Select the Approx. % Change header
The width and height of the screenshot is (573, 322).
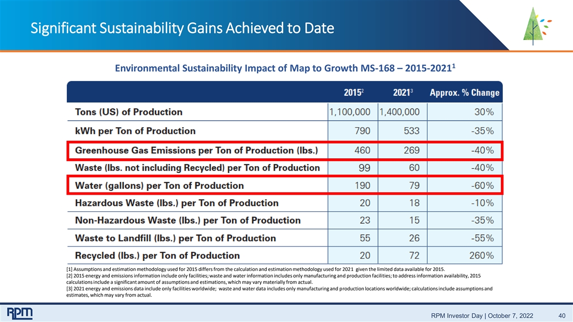point(465,93)
